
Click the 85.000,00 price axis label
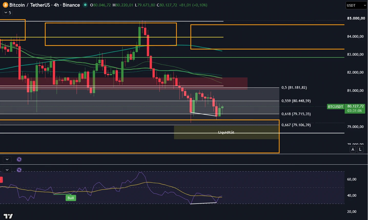click(356, 18)
